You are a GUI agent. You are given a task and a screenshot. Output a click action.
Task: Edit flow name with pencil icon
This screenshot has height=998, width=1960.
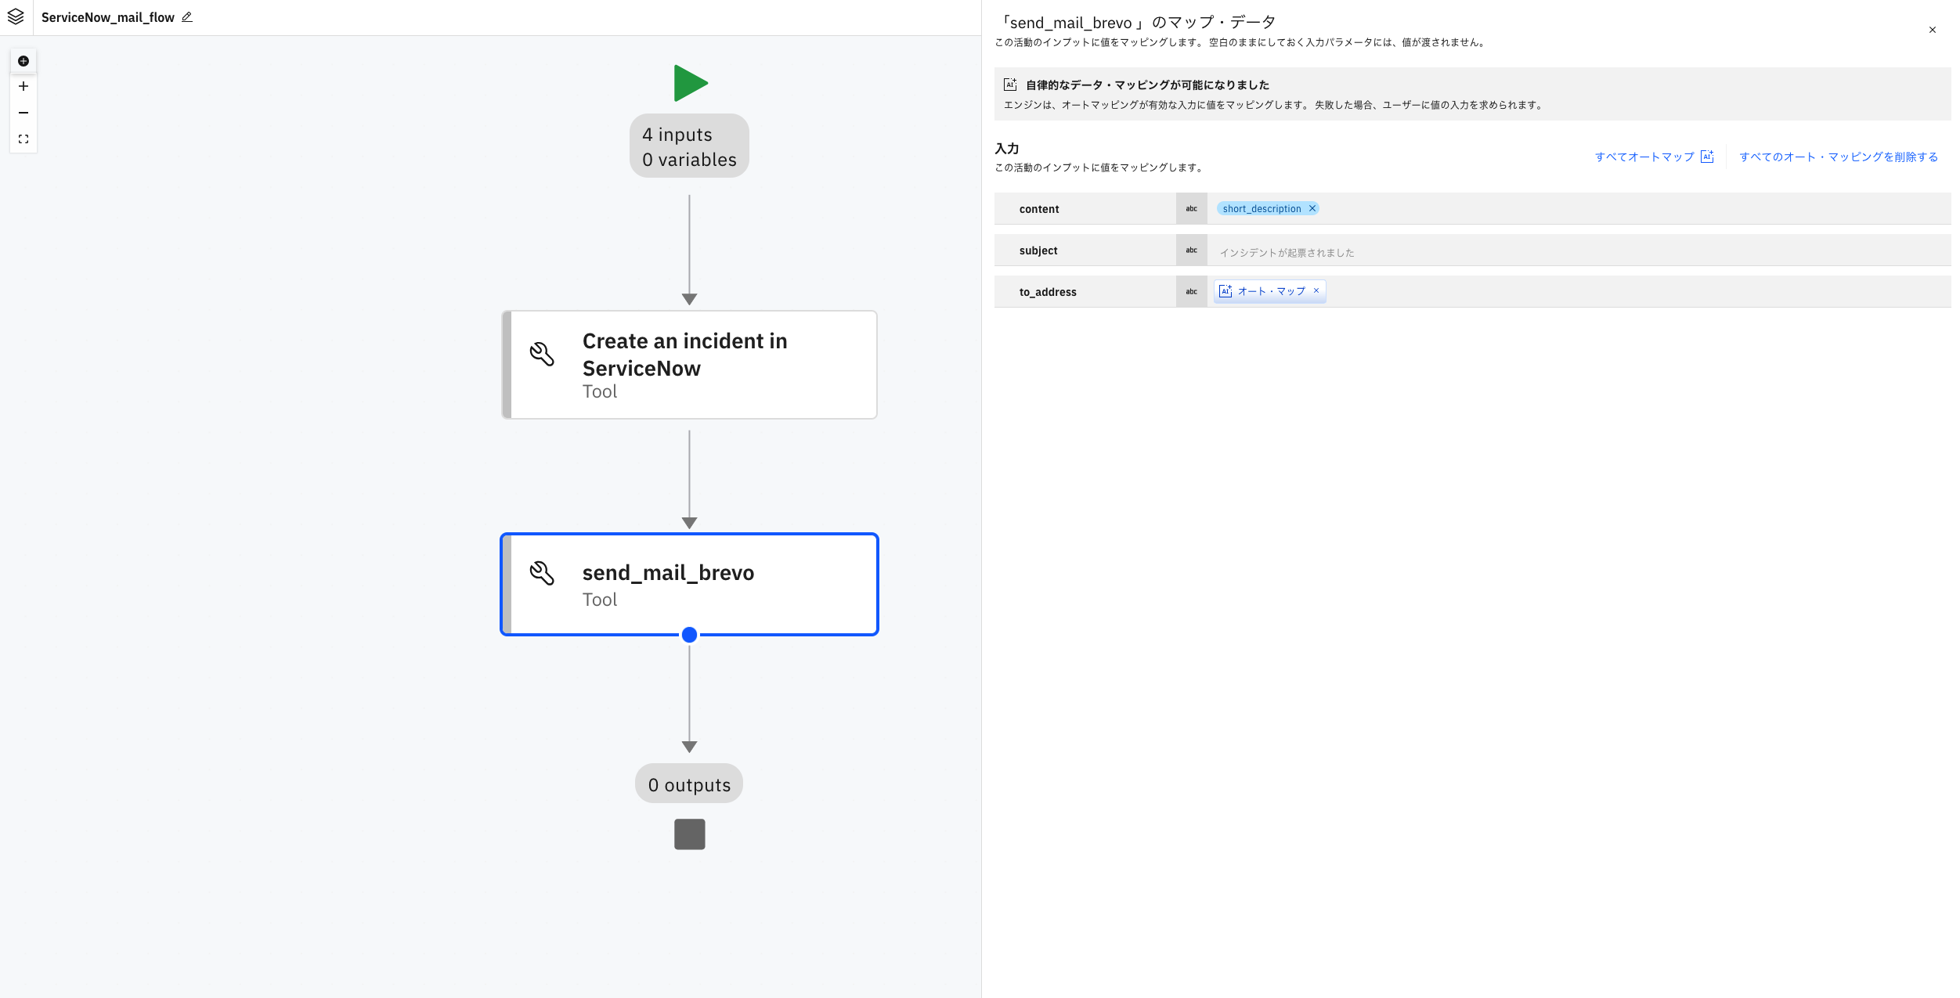[187, 17]
